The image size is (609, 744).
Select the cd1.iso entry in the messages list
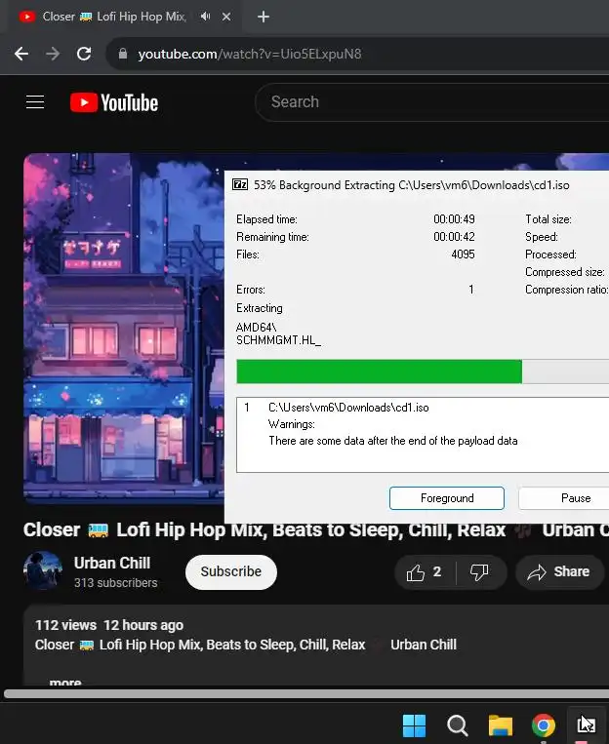[x=348, y=408]
